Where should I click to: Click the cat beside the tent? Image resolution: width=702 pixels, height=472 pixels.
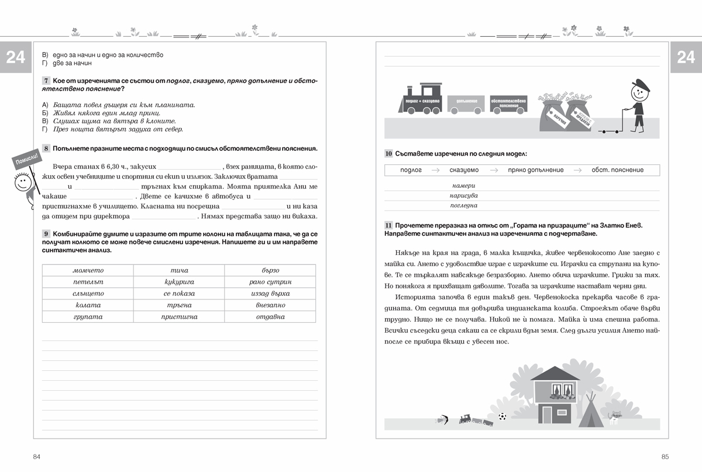(614, 418)
